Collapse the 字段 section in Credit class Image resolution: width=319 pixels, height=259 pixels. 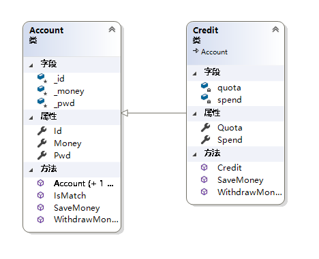point(194,73)
